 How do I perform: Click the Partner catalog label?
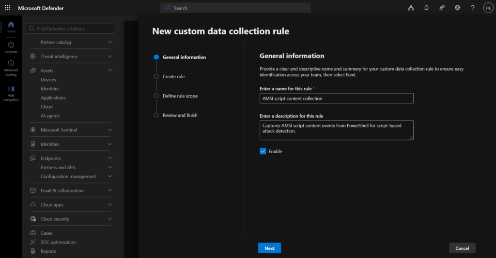click(x=56, y=42)
